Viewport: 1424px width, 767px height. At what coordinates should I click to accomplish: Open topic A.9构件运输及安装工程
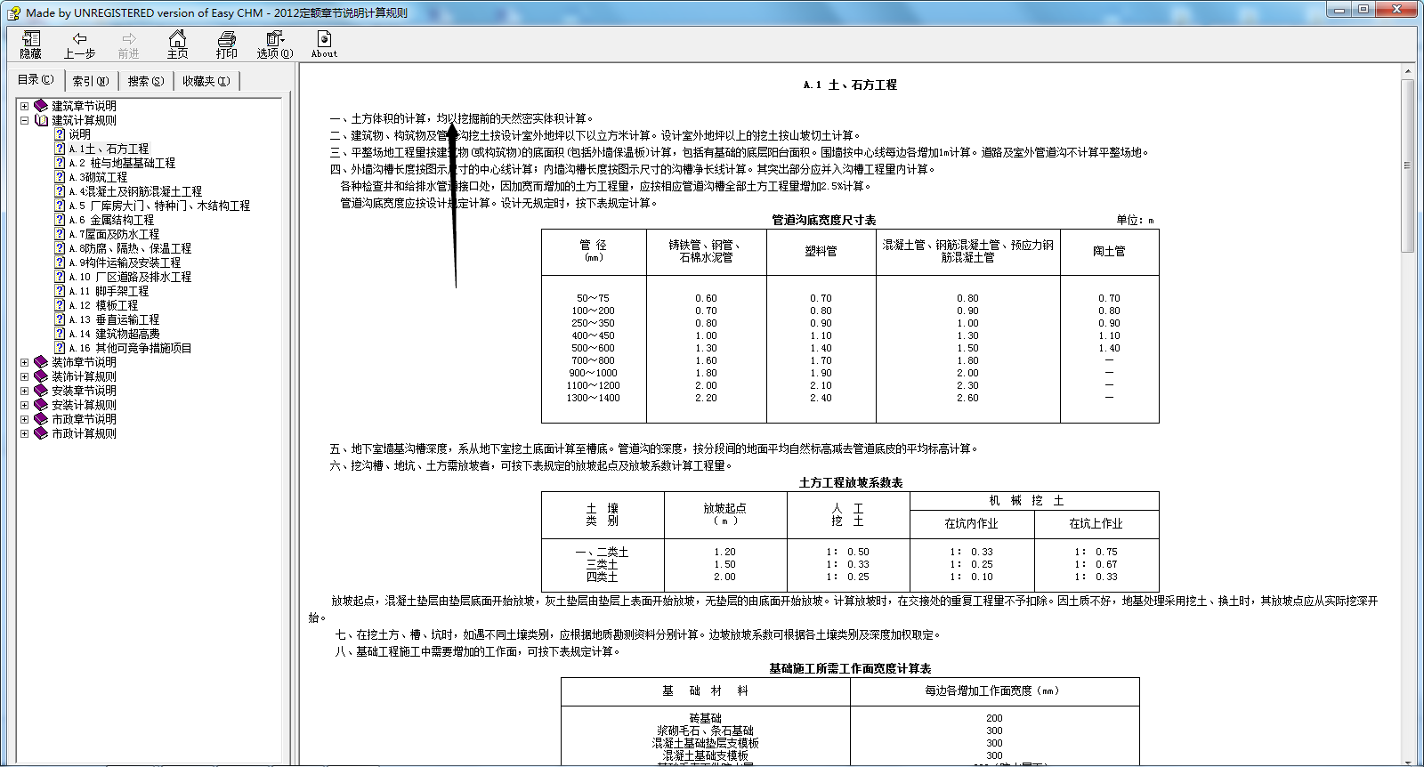tap(125, 262)
